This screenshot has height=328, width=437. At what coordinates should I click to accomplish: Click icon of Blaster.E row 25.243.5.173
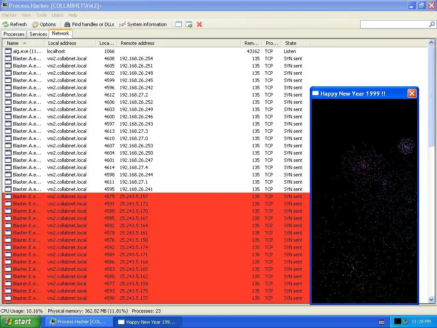(8, 204)
